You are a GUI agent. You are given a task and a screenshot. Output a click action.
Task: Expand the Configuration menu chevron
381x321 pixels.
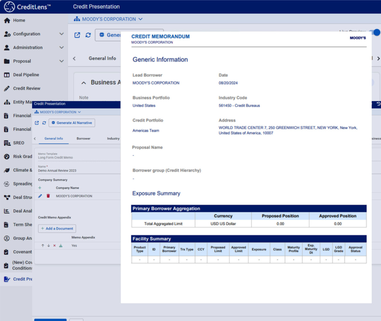click(x=61, y=34)
